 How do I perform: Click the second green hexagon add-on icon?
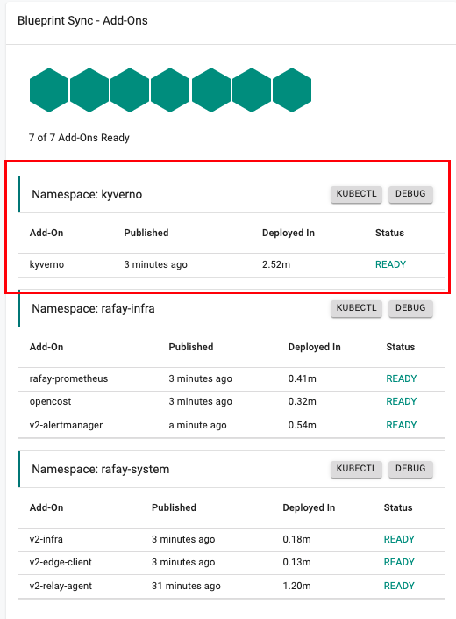(x=89, y=90)
